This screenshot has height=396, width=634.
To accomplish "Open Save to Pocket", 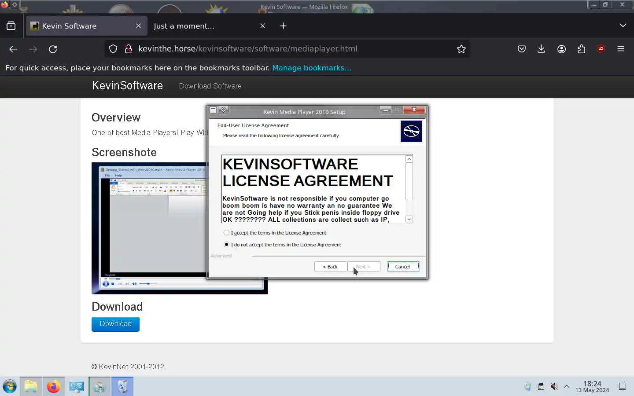I will pyautogui.click(x=522, y=49).
